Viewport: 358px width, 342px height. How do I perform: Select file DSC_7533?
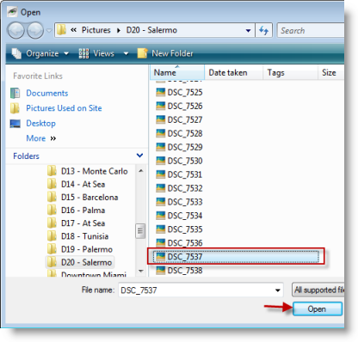click(179, 202)
